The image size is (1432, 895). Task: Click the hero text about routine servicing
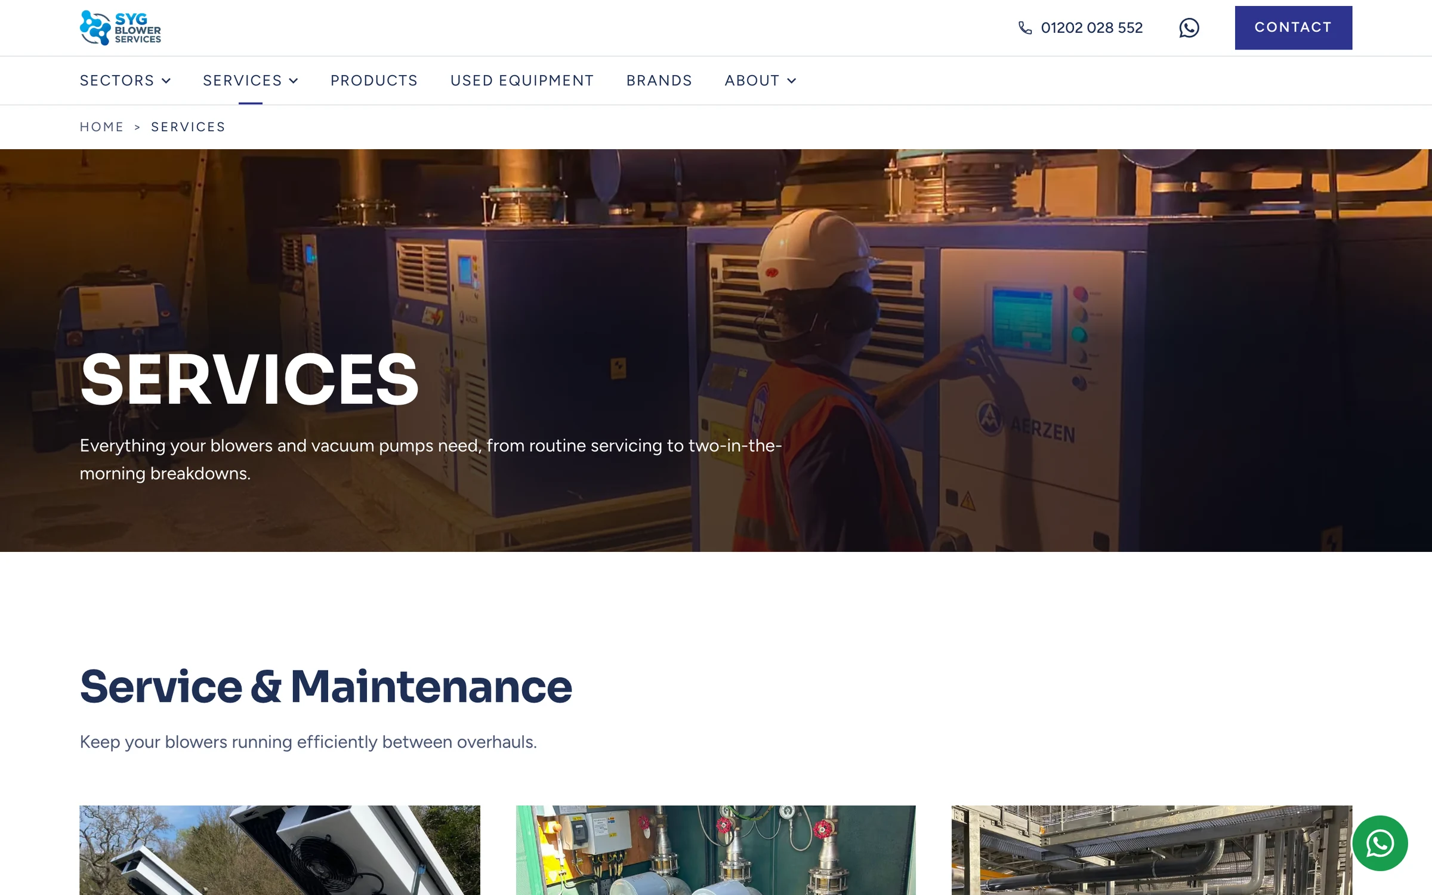tap(431, 459)
